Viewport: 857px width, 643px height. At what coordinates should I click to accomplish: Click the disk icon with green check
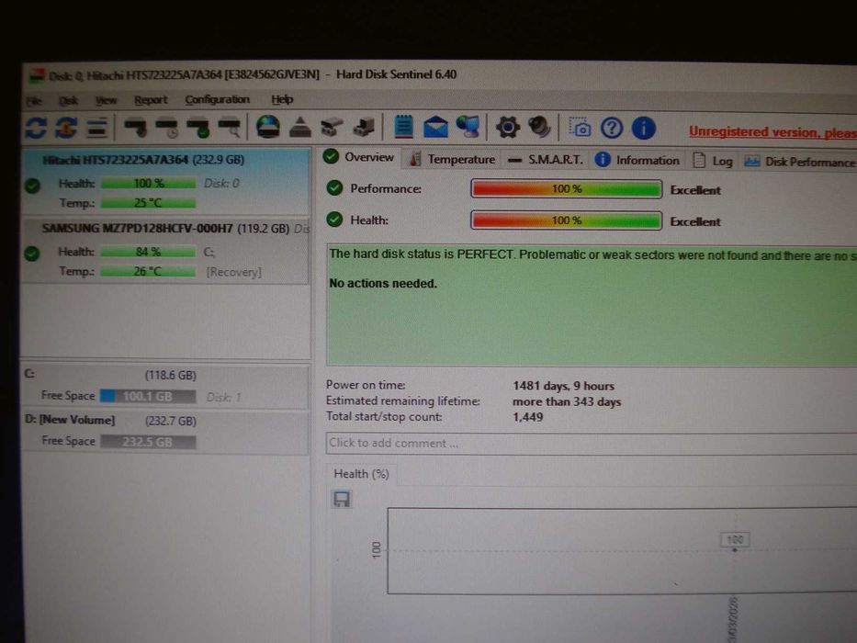tap(198, 128)
